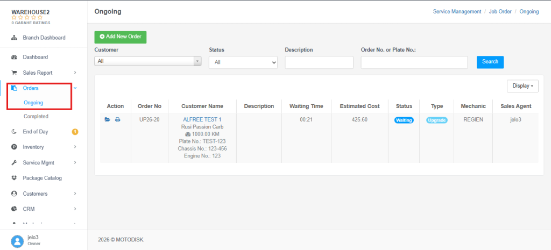Open order UP26-20 folder icon

pos(108,120)
